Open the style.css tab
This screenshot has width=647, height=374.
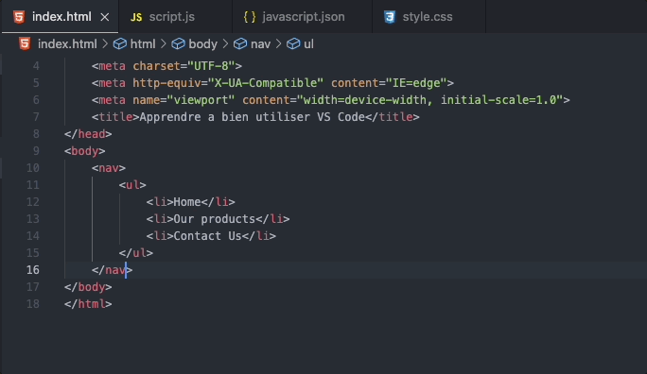(x=429, y=17)
